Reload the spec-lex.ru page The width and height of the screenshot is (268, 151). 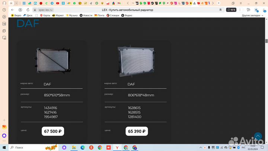click(28, 10)
